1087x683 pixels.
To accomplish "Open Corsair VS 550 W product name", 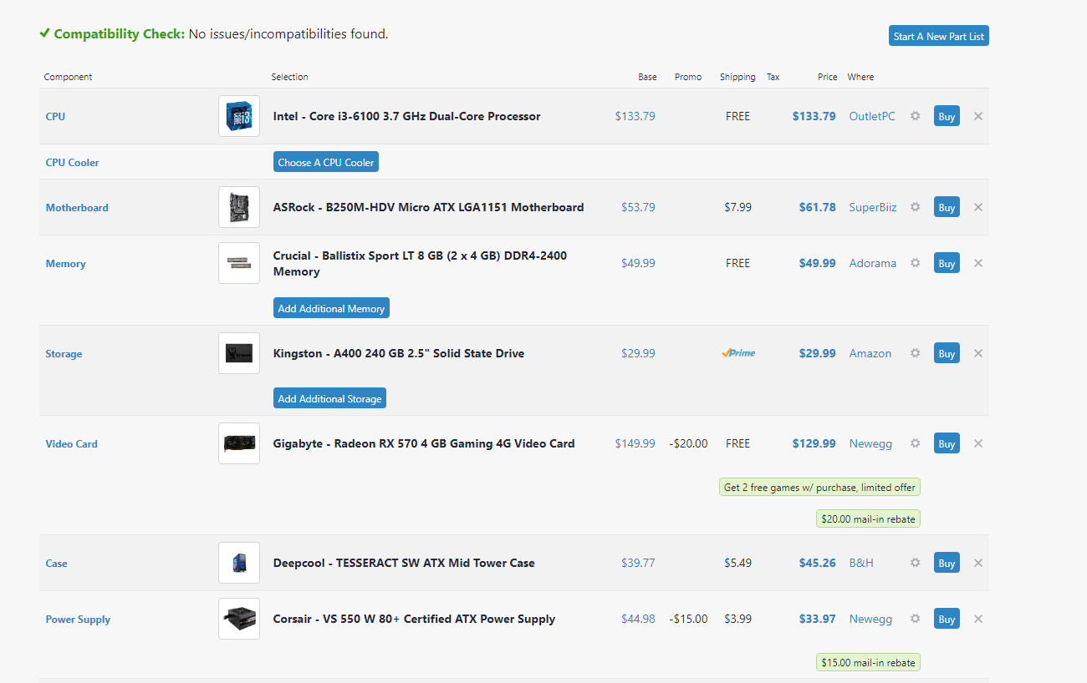I will pyautogui.click(x=414, y=619).
